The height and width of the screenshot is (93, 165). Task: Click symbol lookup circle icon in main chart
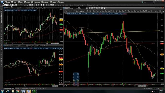point(78,8)
